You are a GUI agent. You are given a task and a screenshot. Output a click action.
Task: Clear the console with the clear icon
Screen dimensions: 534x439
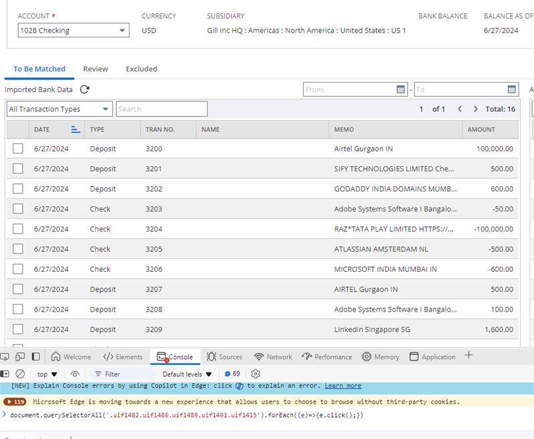(x=20, y=374)
